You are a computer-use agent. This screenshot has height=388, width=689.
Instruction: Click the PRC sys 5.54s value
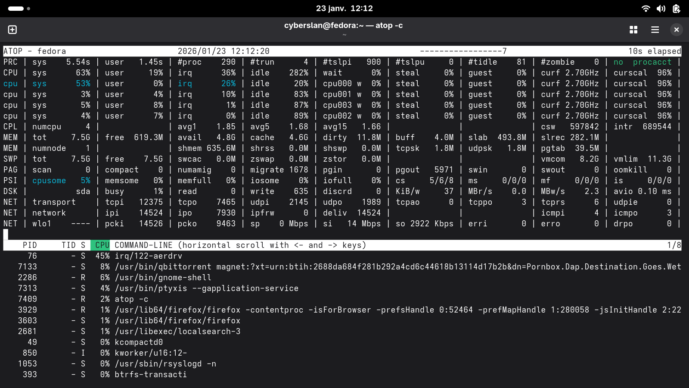(61, 62)
